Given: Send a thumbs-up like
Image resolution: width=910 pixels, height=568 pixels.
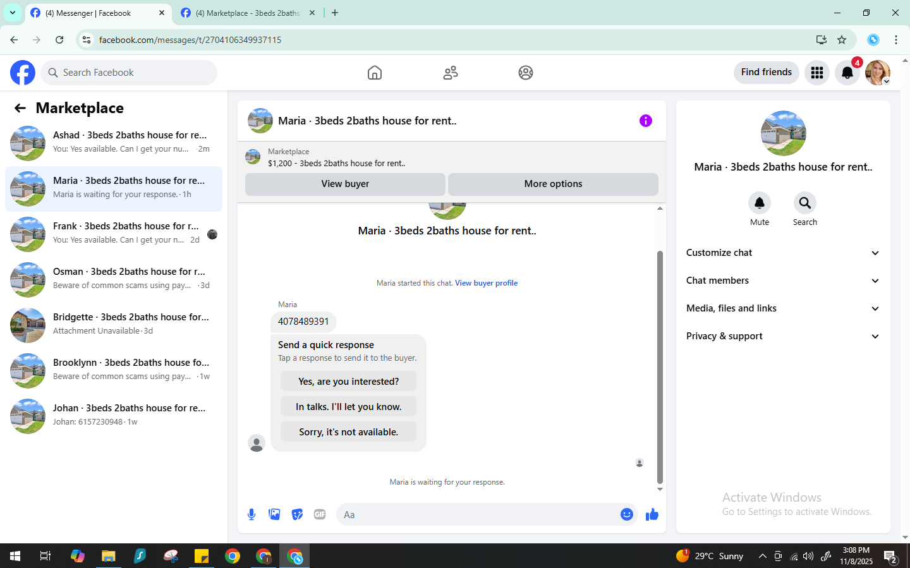Looking at the screenshot, I should pos(652,514).
